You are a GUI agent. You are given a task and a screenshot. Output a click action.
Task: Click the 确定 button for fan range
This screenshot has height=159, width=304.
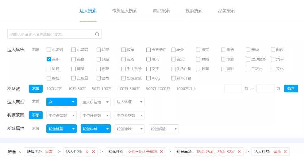291,88
